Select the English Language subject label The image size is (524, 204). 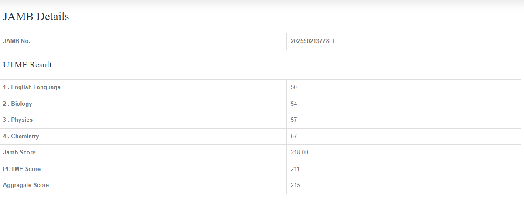coord(32,87)
